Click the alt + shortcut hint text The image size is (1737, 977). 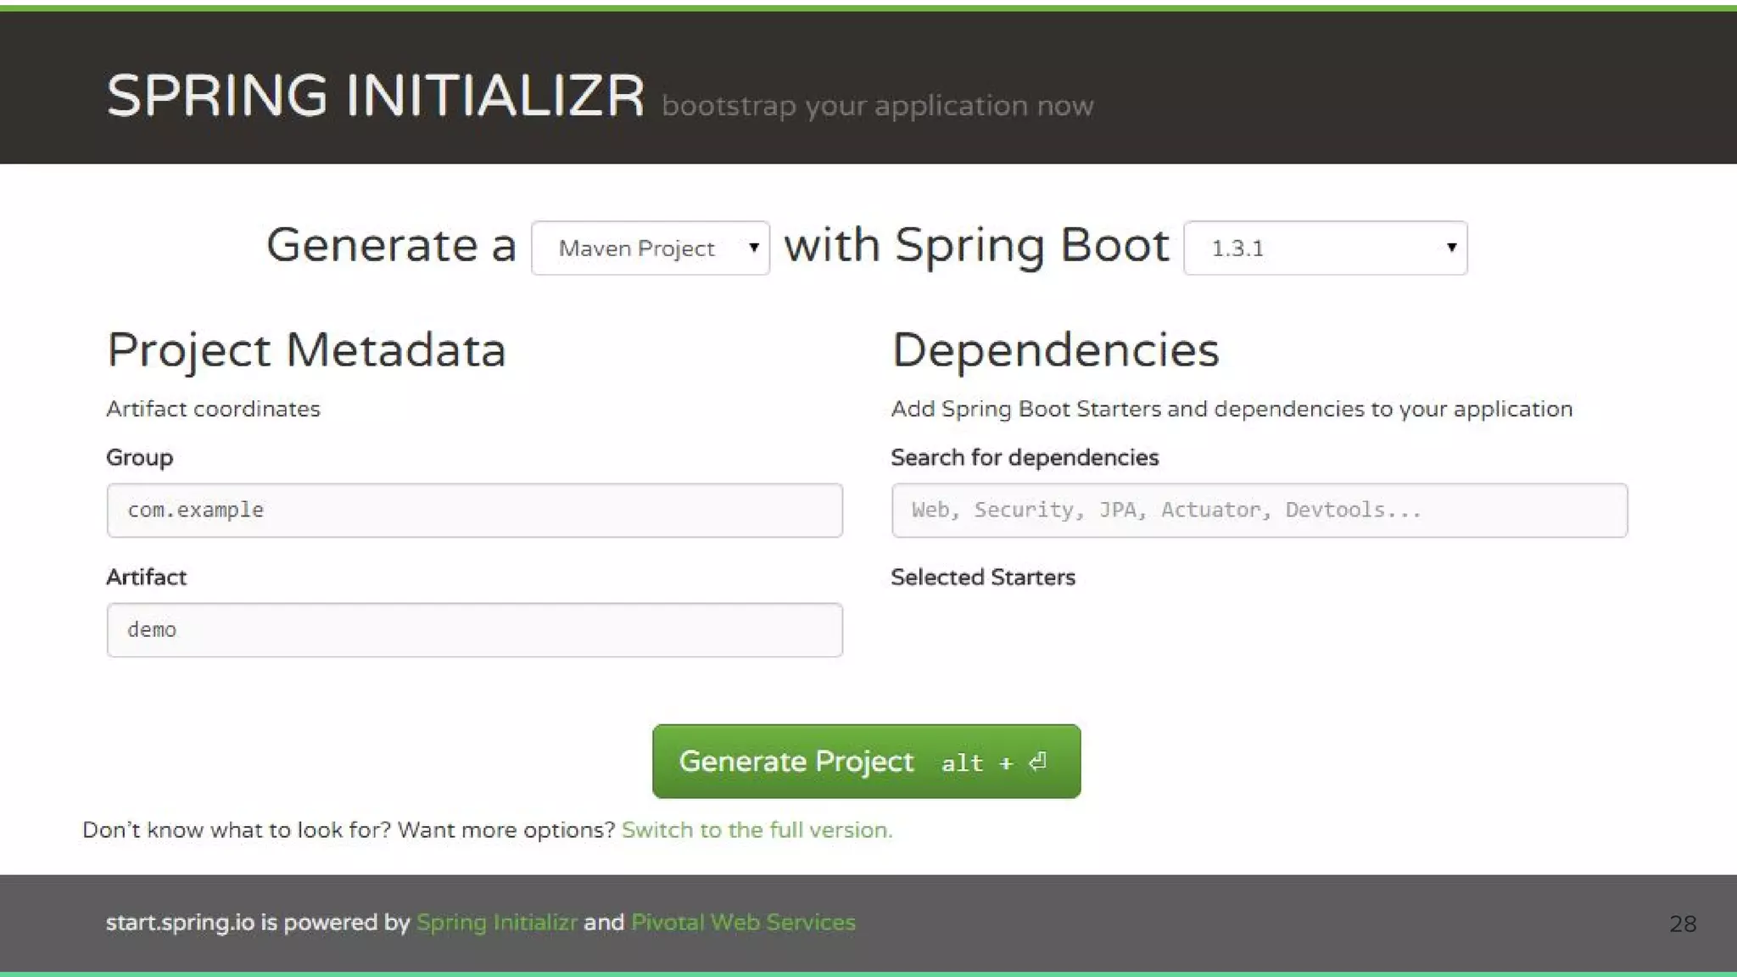[x=976, y=763]
